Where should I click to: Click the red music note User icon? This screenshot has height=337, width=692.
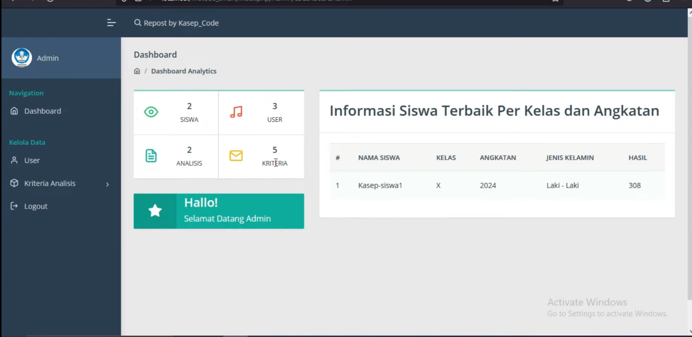[236, 112]
